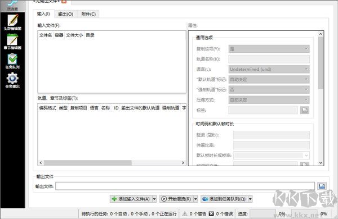Click the 添加到任务队列(Q) button
Viewport: 338px width, 219px height.
224,199
